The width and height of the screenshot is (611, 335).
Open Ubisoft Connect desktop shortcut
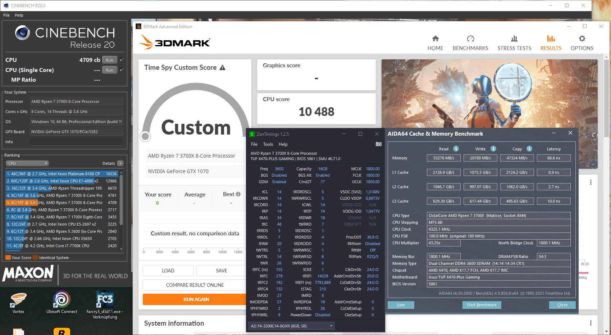click(62, 303)
